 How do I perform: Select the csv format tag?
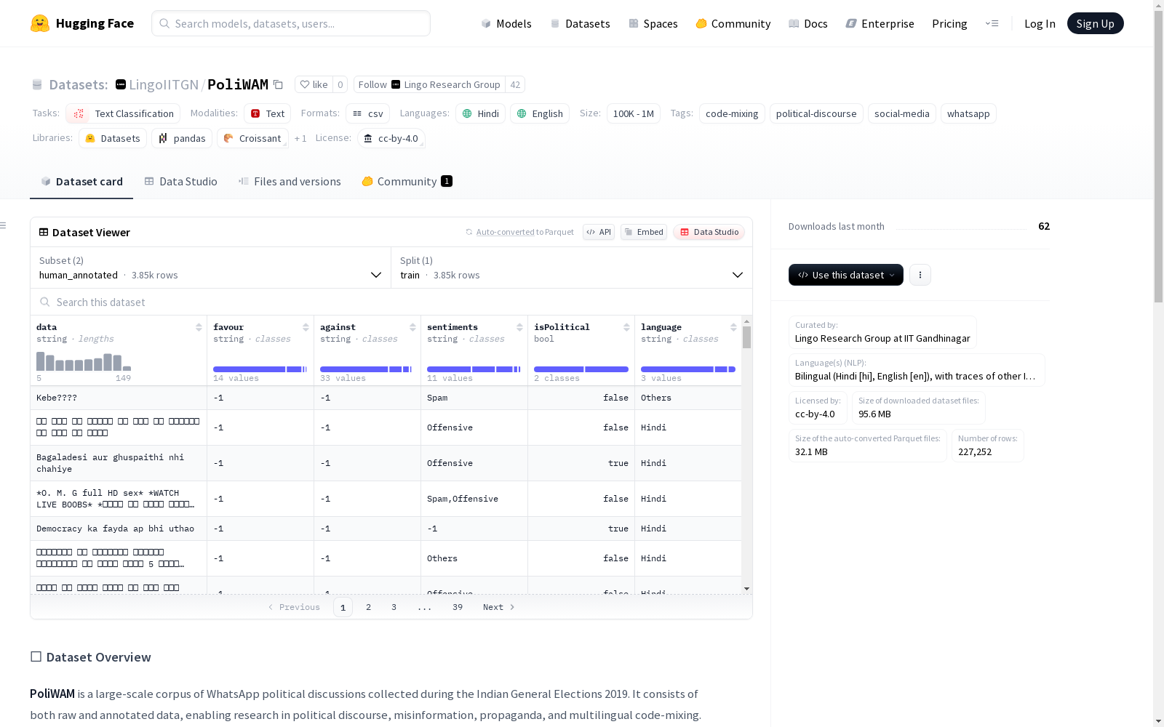[367, 113]
